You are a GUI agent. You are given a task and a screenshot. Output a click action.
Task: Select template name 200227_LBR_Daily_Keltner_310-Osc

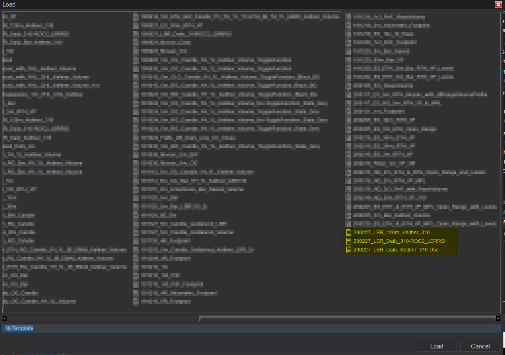396,250
